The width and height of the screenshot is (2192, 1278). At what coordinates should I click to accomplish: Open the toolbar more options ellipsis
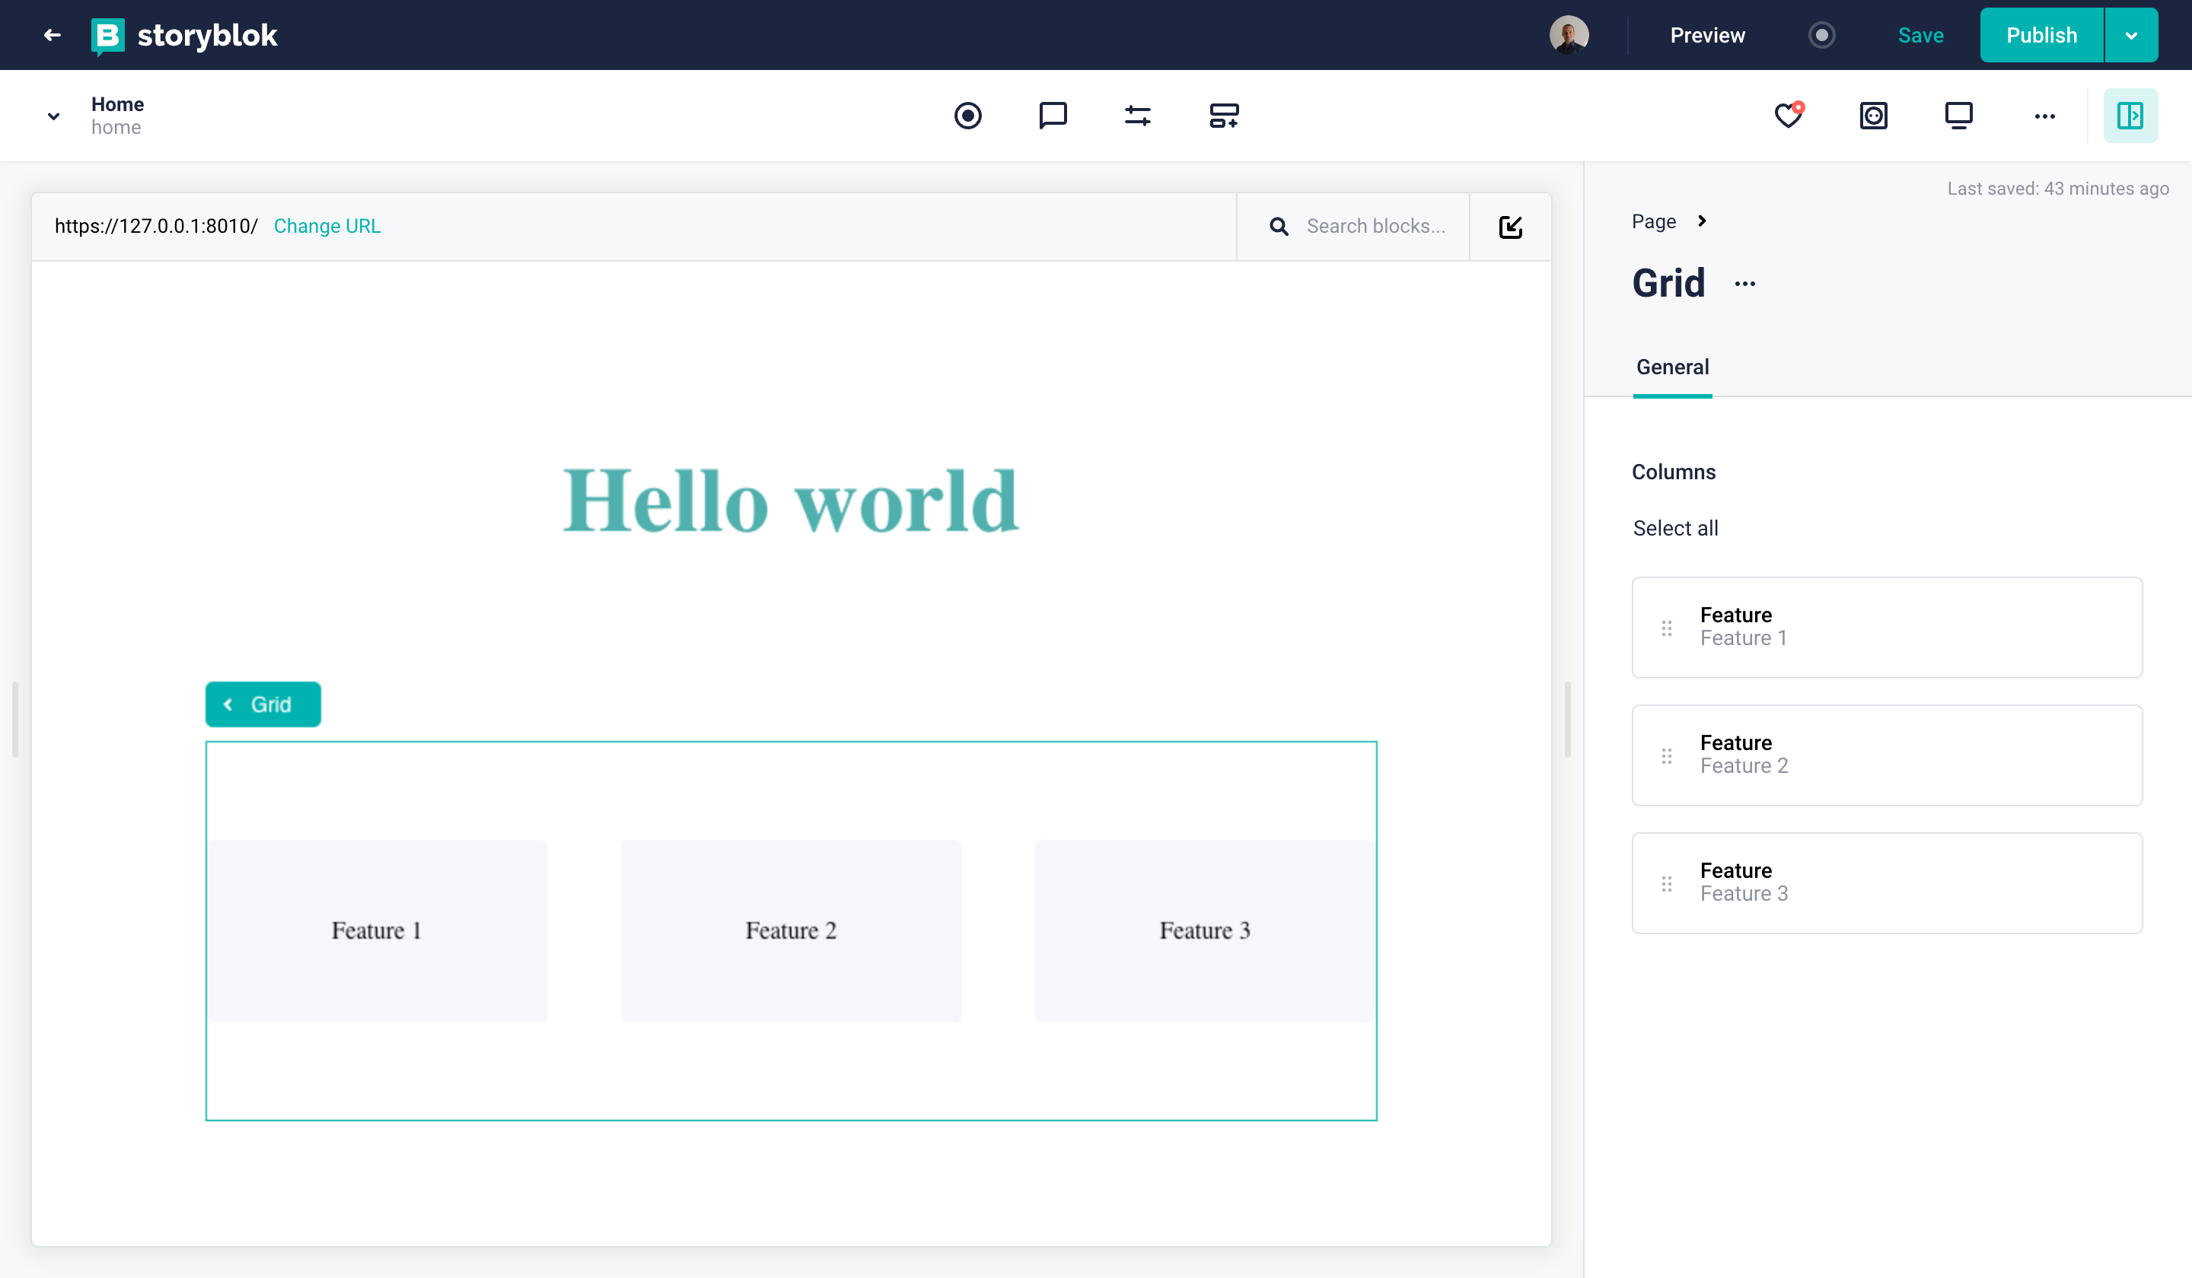pos(2044,116)
